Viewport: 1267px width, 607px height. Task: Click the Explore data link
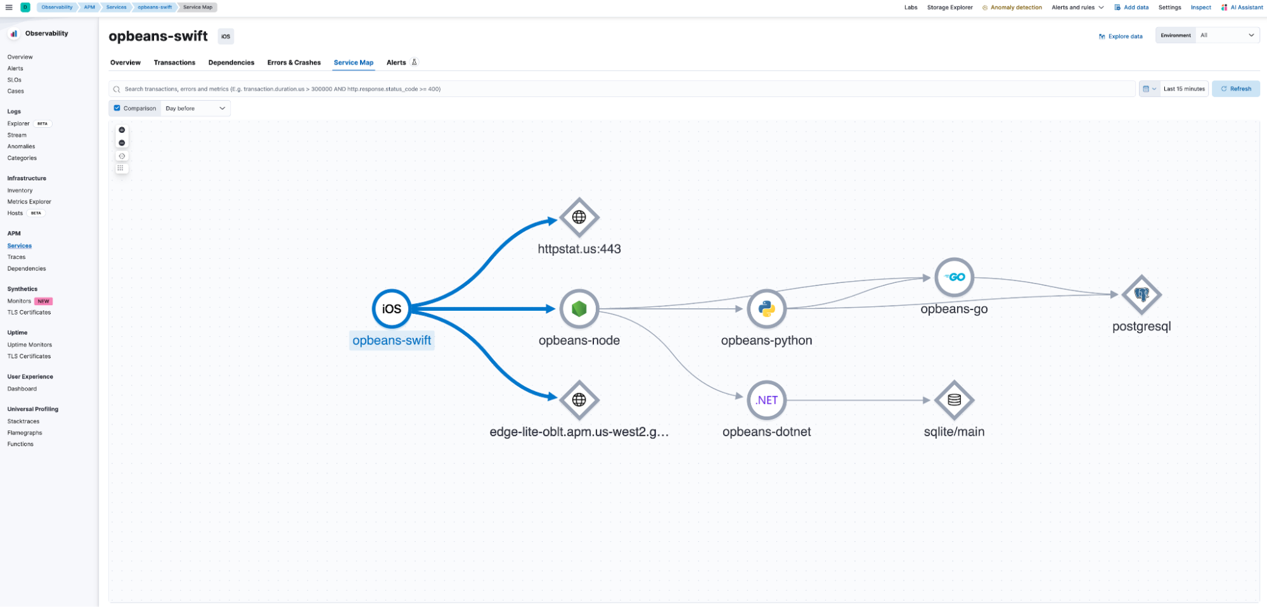tap(1121, 36)
